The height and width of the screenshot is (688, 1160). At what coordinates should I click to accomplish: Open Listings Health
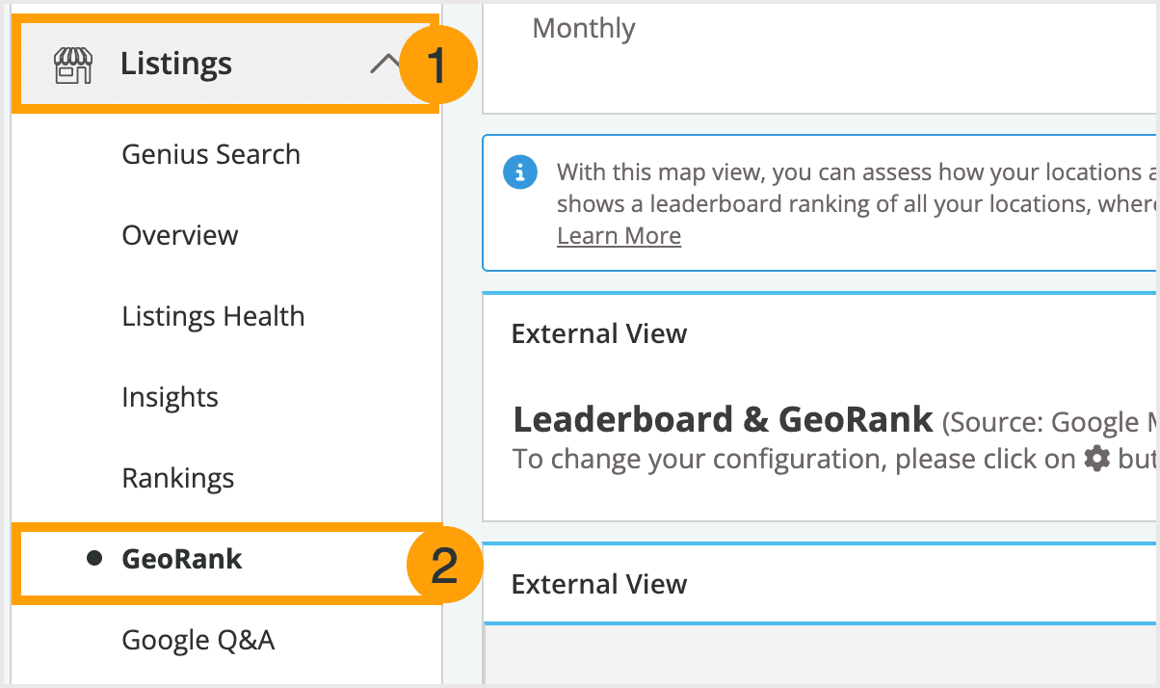[213, 316]
